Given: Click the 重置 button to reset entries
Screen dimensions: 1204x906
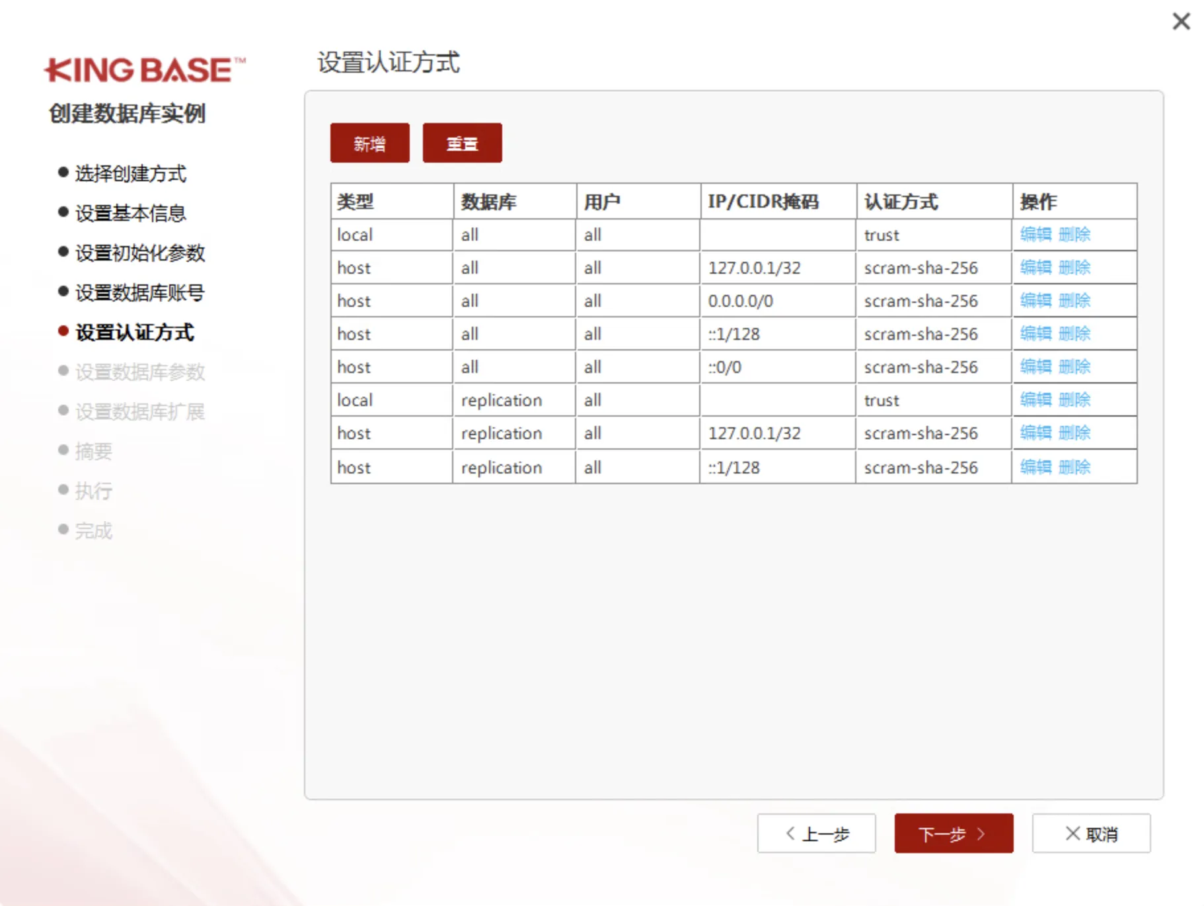Looking at the screenshot, I should pos(462,142).
